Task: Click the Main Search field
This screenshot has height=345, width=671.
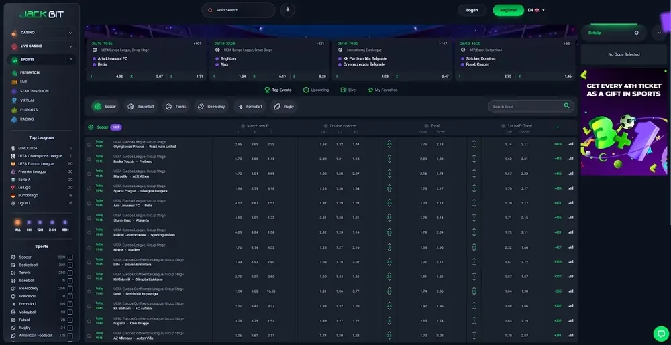Action: coord(238,10)
